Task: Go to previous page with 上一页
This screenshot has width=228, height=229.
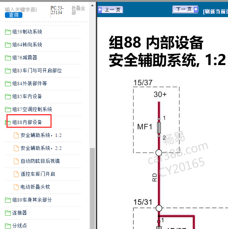Action: click(x=110, y=10)
